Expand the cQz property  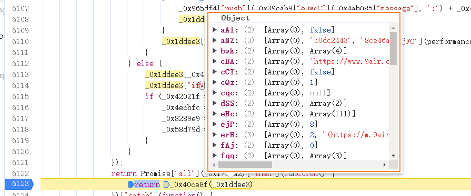click(x=215, y=82)
